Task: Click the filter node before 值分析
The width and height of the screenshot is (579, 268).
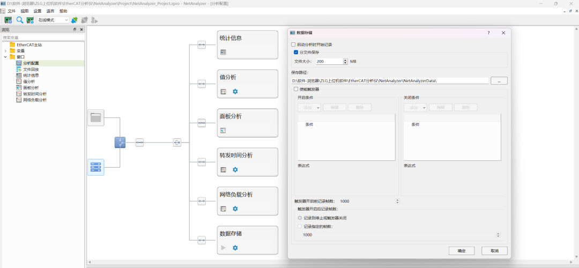Action: click(202, 84)
